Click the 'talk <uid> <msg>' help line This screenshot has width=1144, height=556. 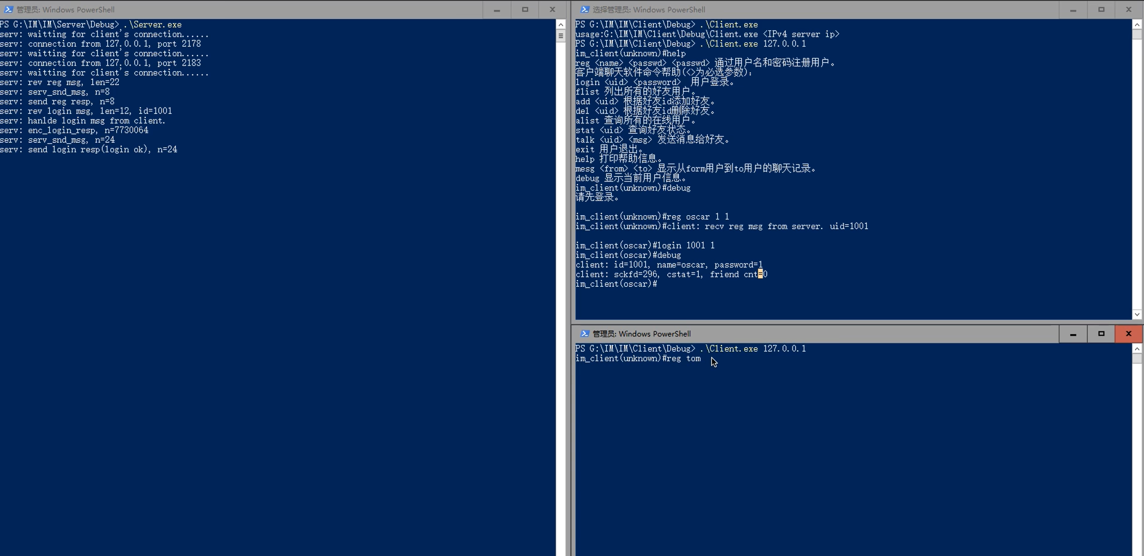(x=652, y=140)
